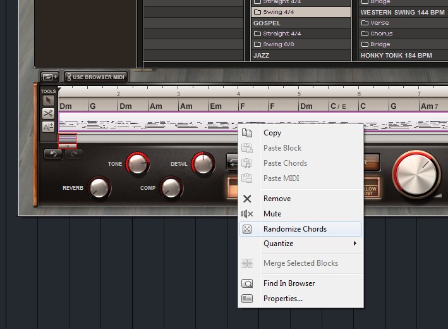448x329 pixels.
Task: Click the Properties list icon
Action: pos(247,299)
